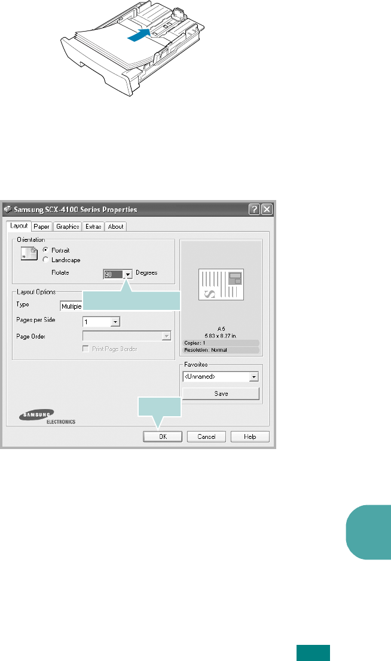Select Landscape orientation
This screenshot has height=661, width=391.
click(x=45, y=260)
